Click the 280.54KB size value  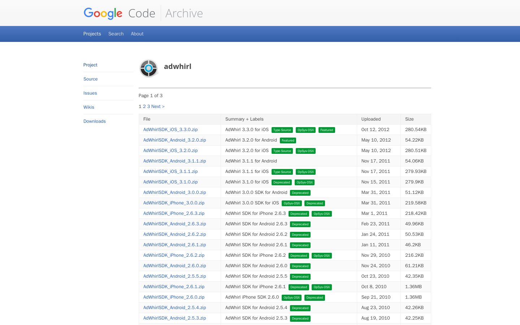tap(416, 130)
